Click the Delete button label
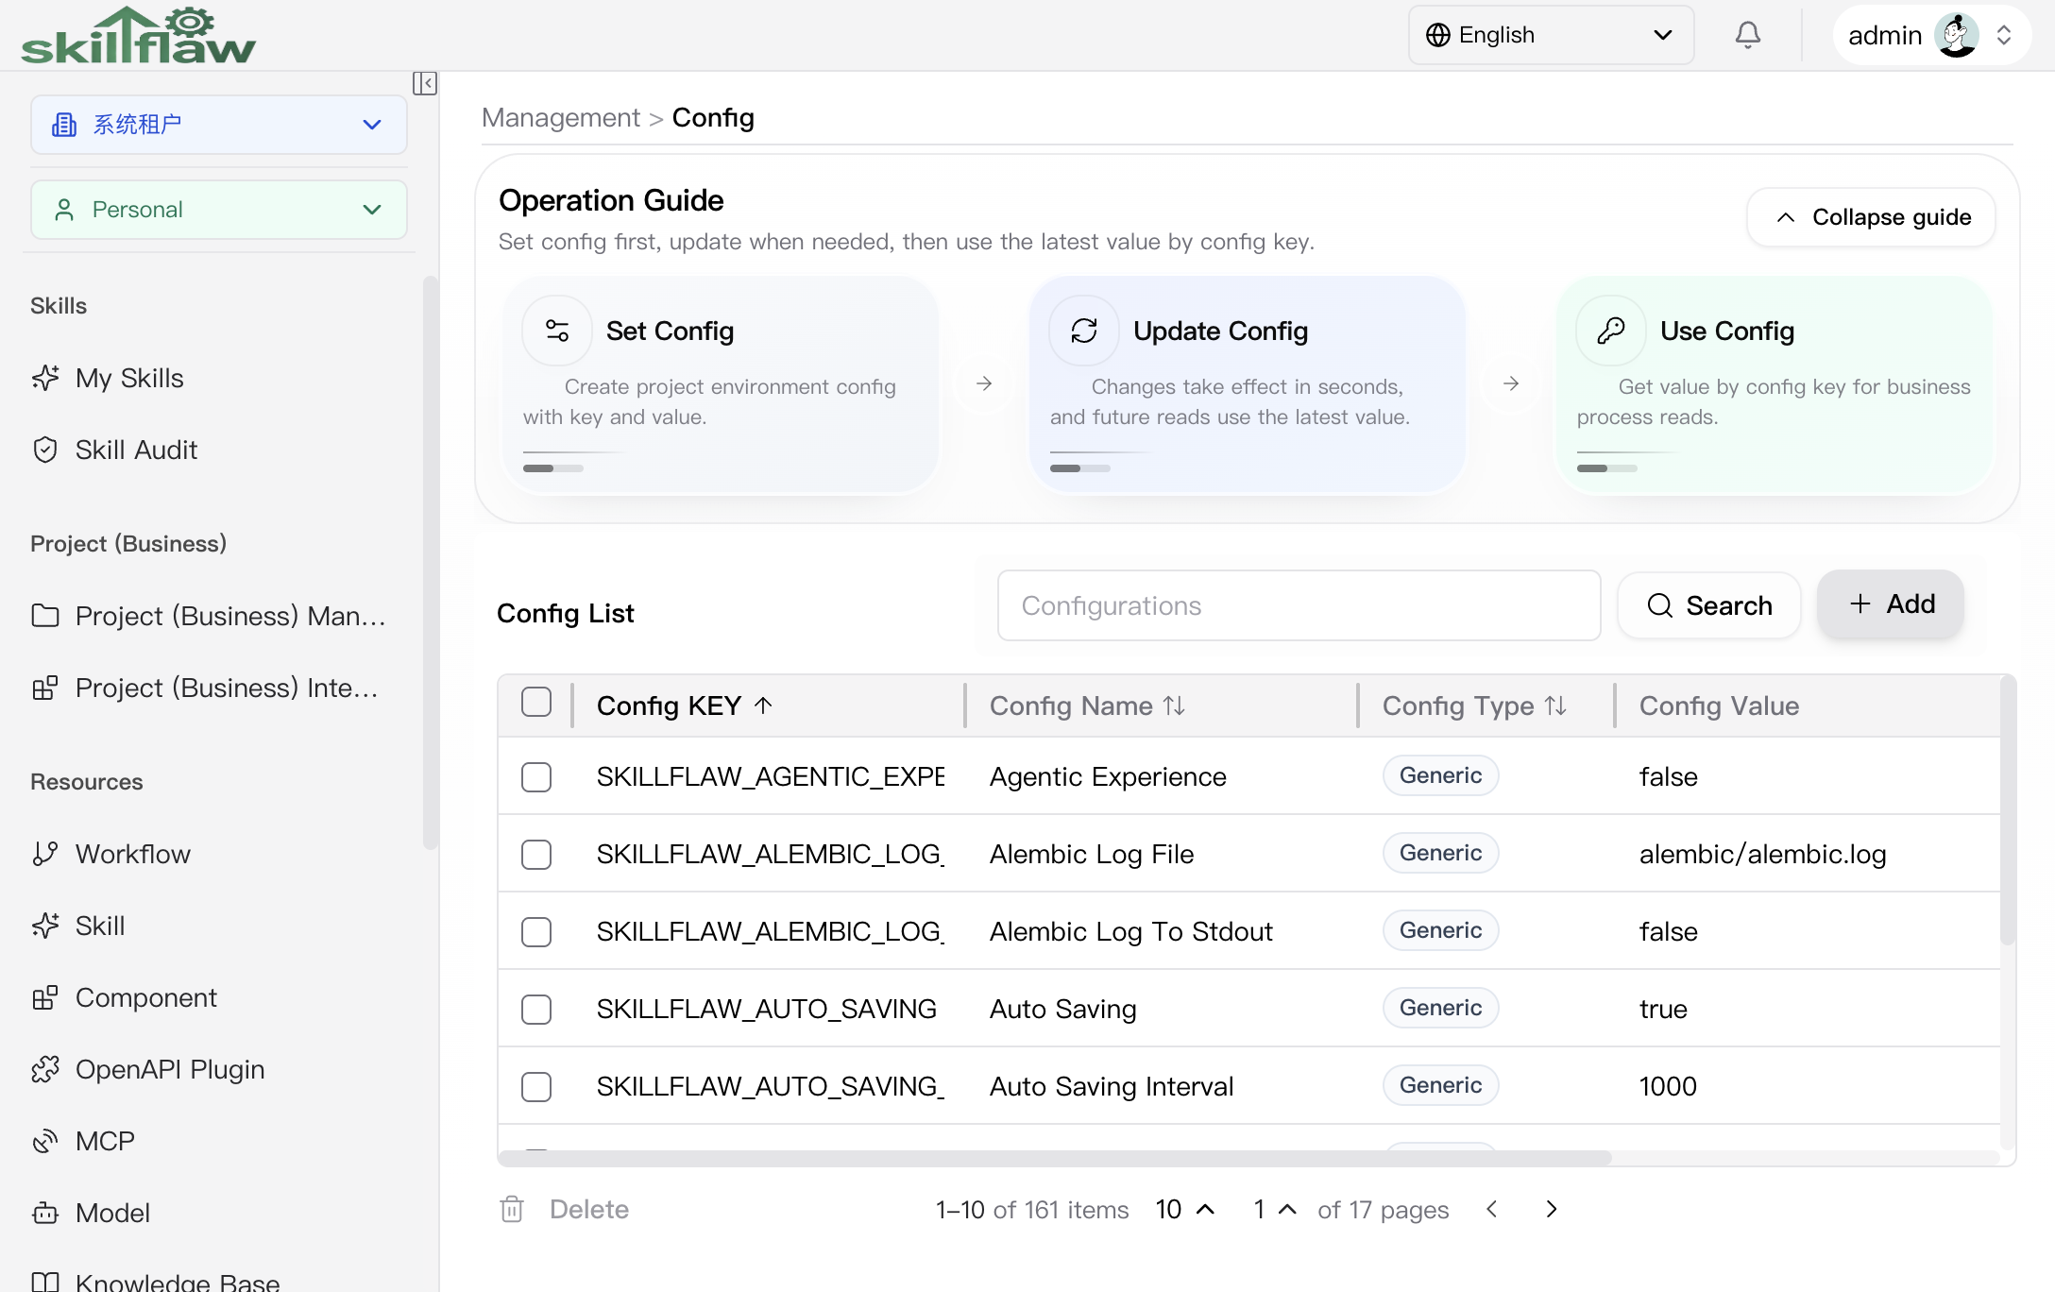 coord(589,1209)
